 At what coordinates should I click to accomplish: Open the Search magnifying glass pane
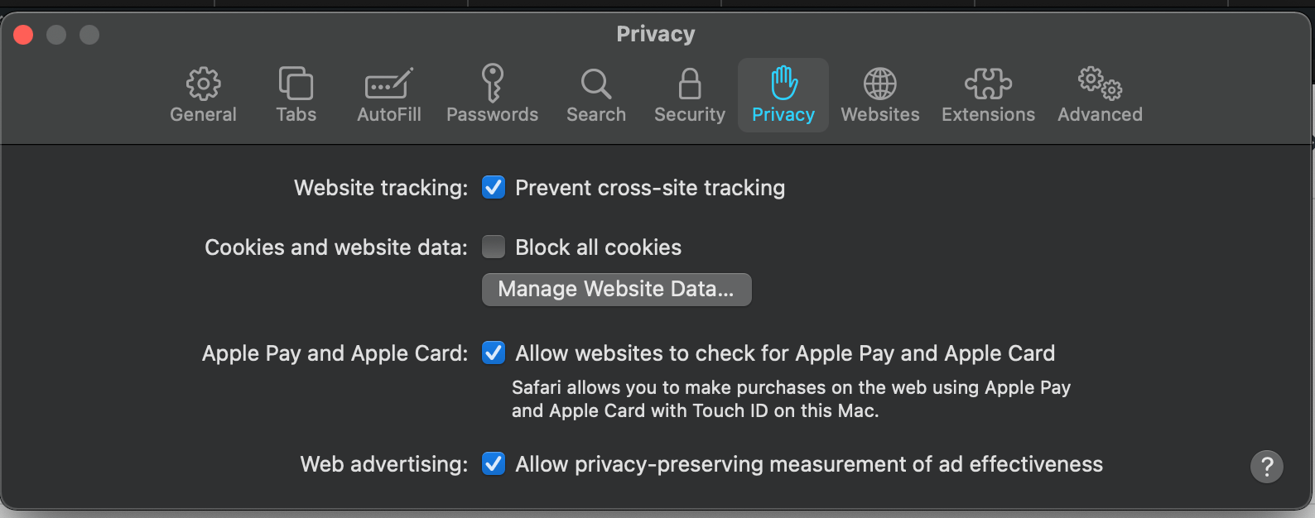(595, 84)
